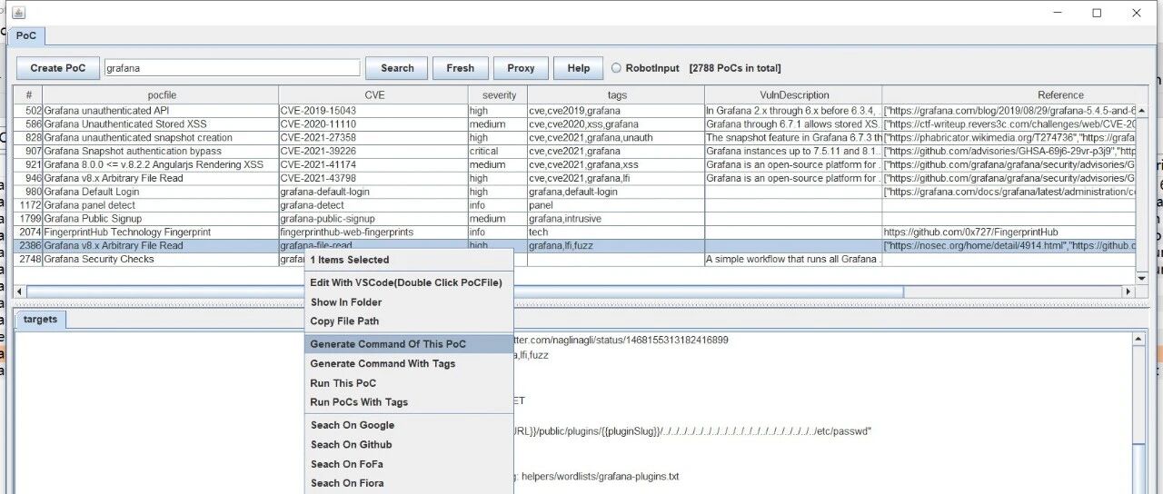This screenshot has height=494, width=1163.
Task: Click details pane scrollbar up arrow
Action: (x=1139, y=339)
